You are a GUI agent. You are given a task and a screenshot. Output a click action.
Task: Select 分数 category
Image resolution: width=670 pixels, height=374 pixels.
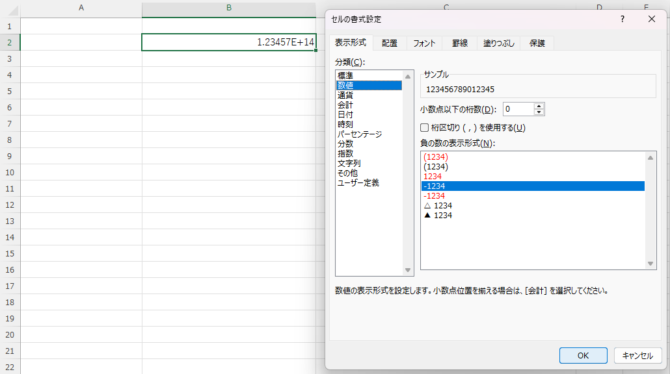click(369, 143)
